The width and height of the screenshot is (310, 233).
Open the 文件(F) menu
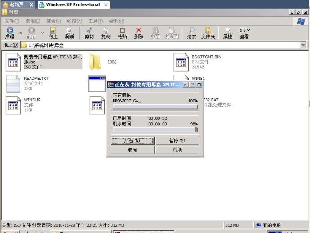(x=12, y=21)
